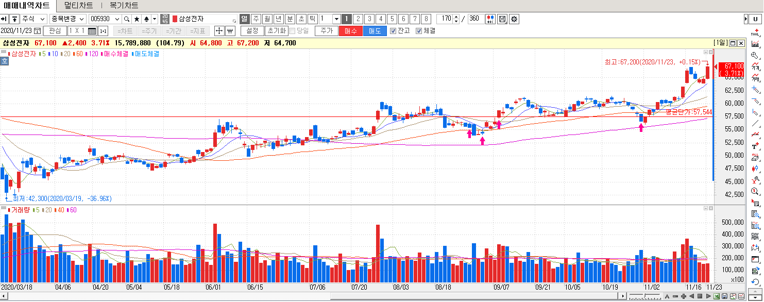Uncheck the 잔고 checkbox
The width and height of the screenshot is (764, 302).
(x=393, y=31)
